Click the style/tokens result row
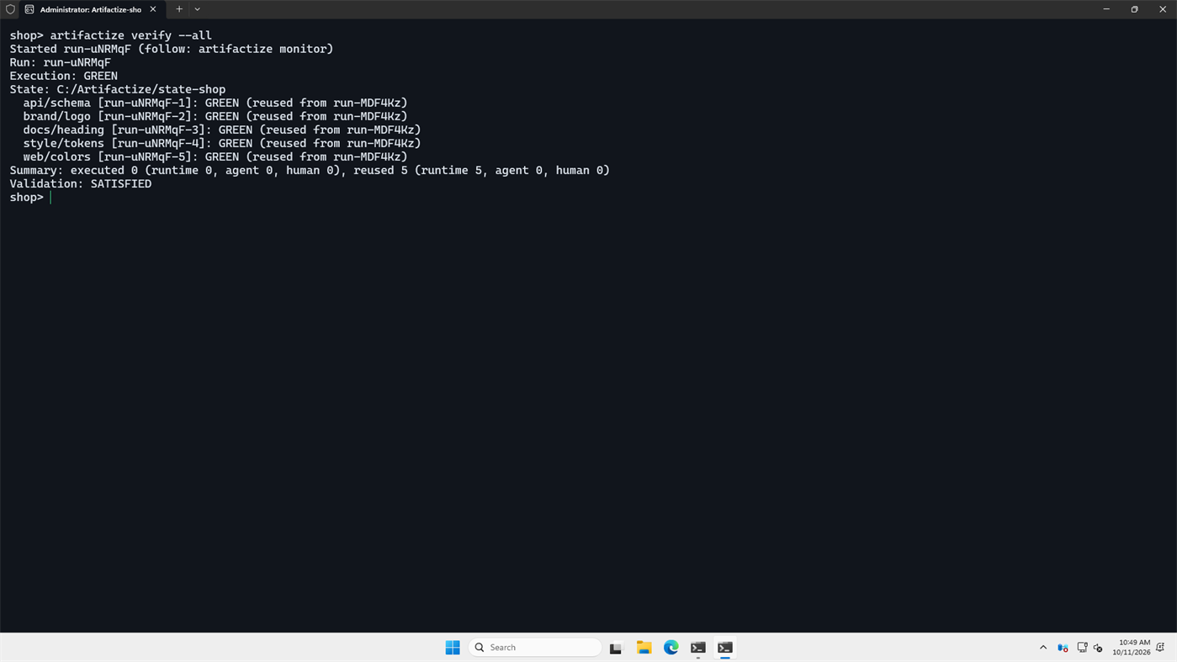 [x=222, y=143]
